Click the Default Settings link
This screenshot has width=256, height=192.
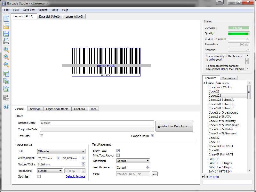point(76,177)
